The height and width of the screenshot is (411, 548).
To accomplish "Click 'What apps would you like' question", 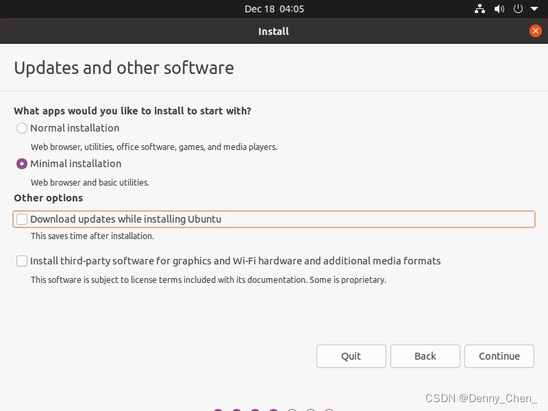I will coord(132,111).
